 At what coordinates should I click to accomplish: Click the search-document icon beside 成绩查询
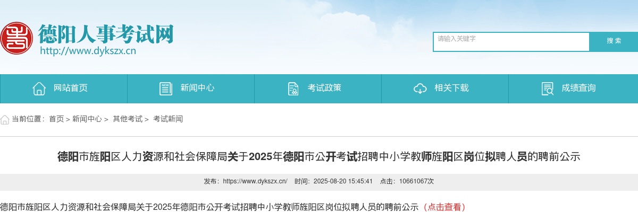[547, 89]
